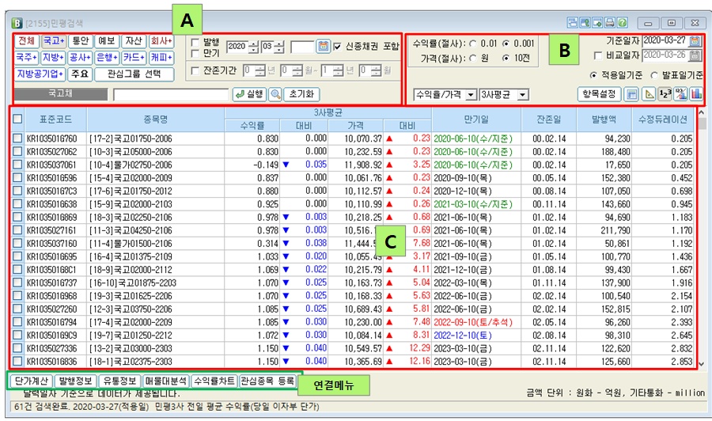Open the calendar beside the 발행/만기 date fields
The width and height of the screenshot is (712, 421).
[323, 46]
